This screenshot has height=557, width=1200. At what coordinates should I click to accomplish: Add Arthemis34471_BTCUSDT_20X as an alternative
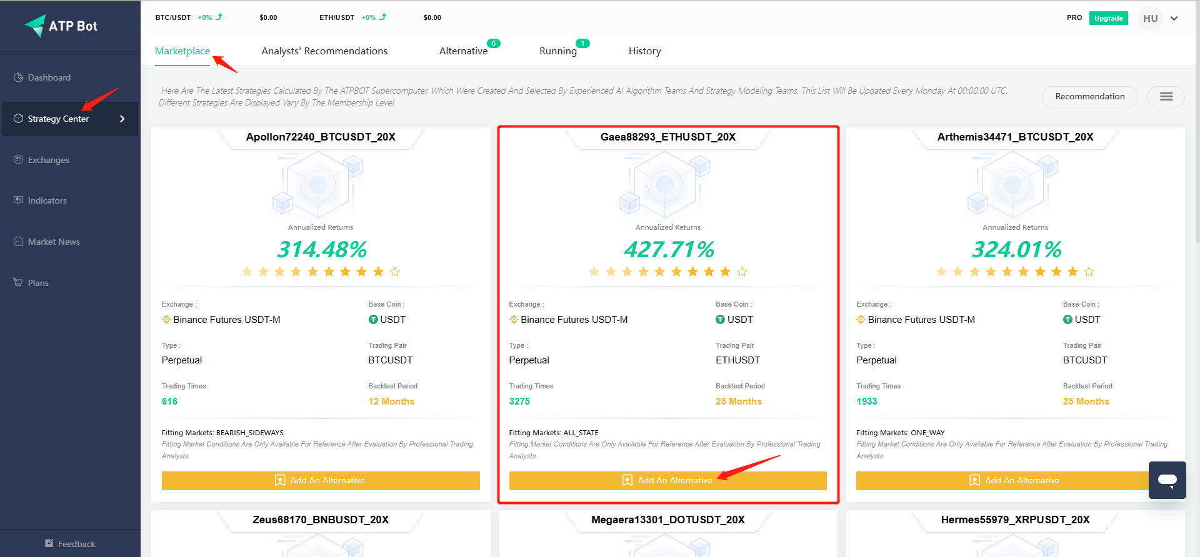(x=1015, y=480)
